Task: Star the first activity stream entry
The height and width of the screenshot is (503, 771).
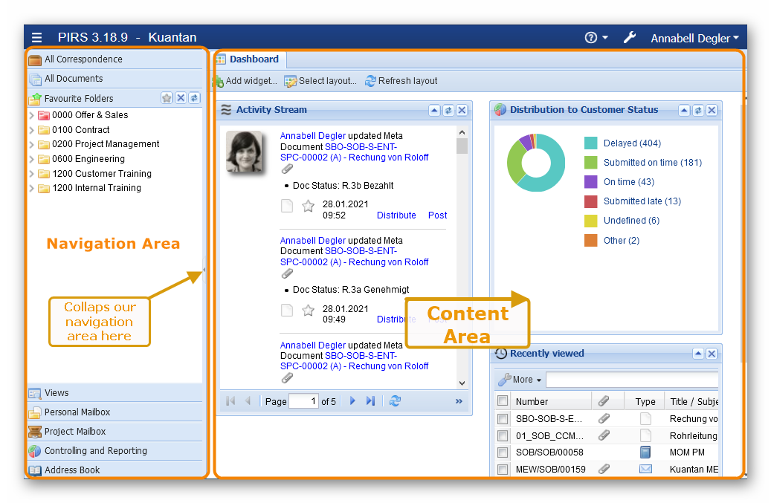Action: (x=309, y=207)
